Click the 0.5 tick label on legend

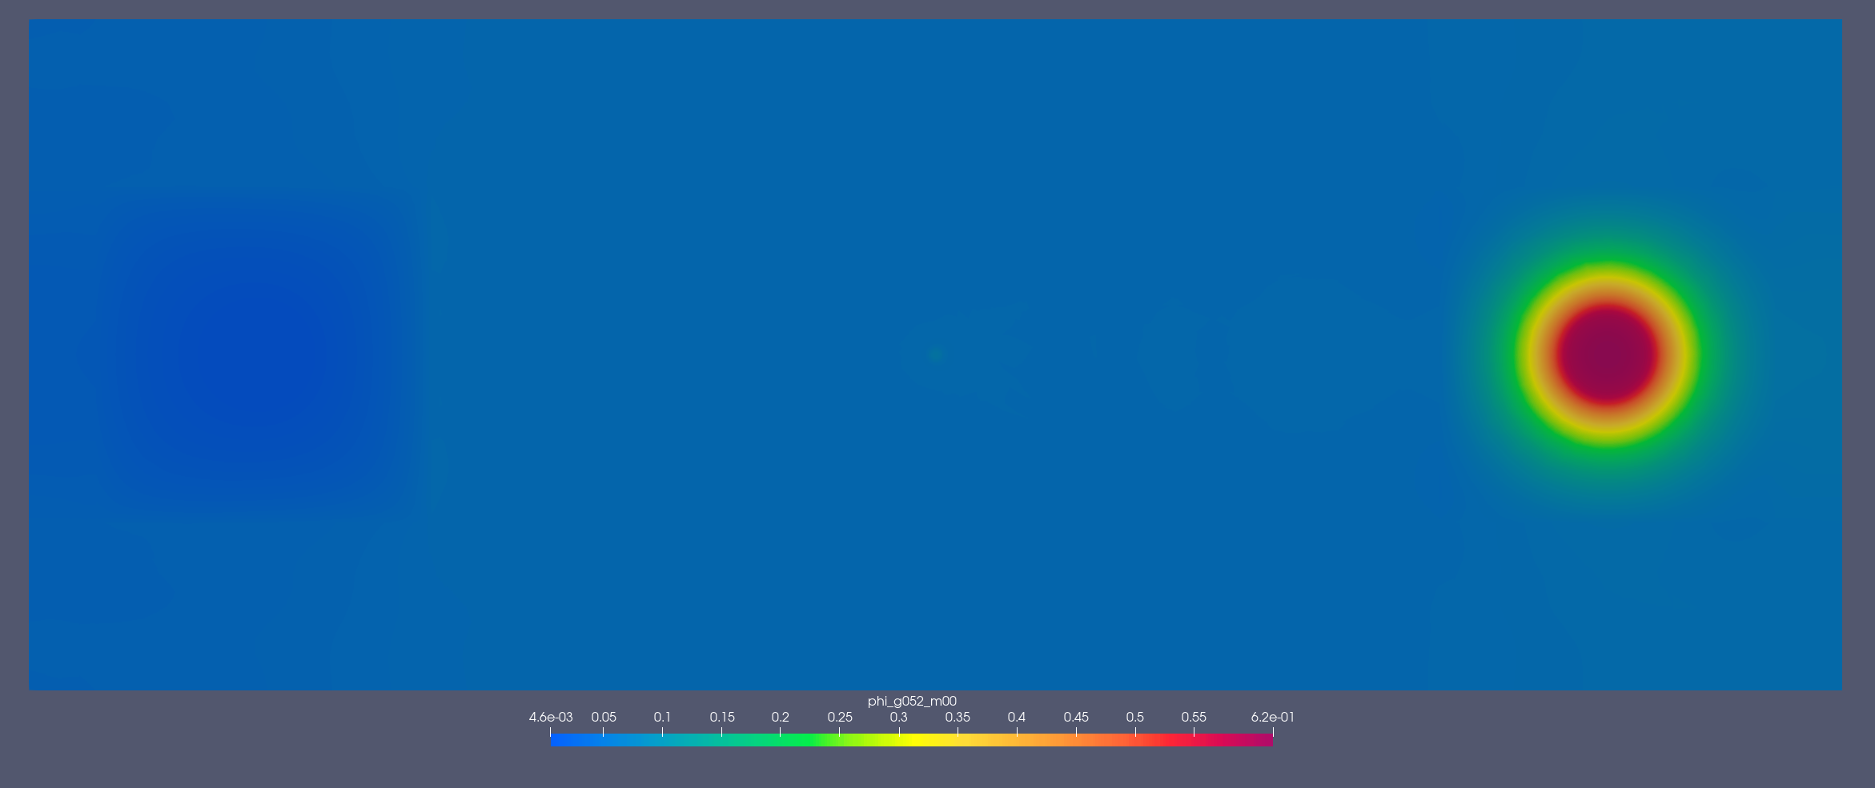point(1134,717)
